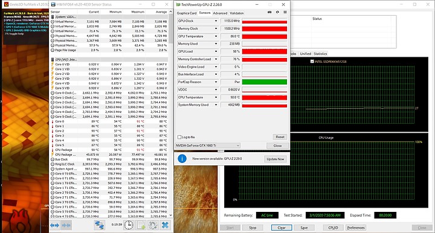Switch to GPU-Z Graphics Card tab
Image resolution: width=435 pixels, height=233 pixels.
coord(187,13)
